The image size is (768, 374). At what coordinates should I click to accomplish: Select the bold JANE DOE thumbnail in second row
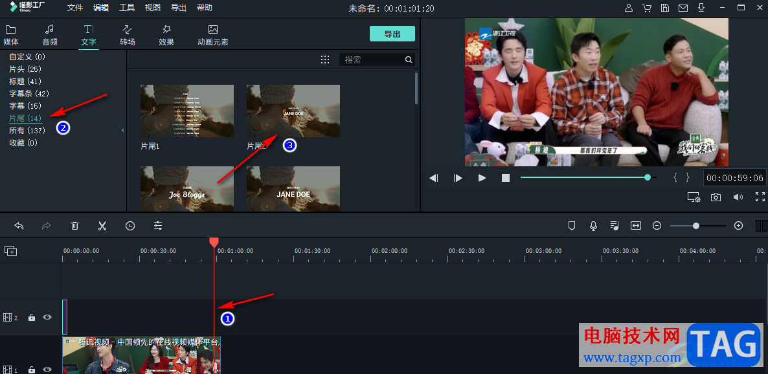293,189
